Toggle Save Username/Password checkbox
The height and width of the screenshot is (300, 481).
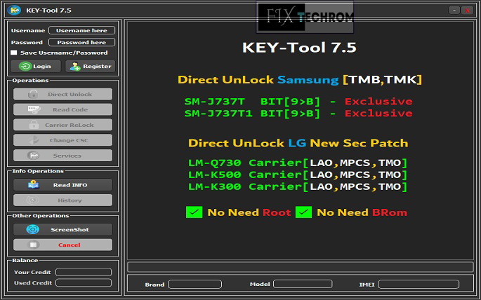pyautogui.click(x=14, y=53)
